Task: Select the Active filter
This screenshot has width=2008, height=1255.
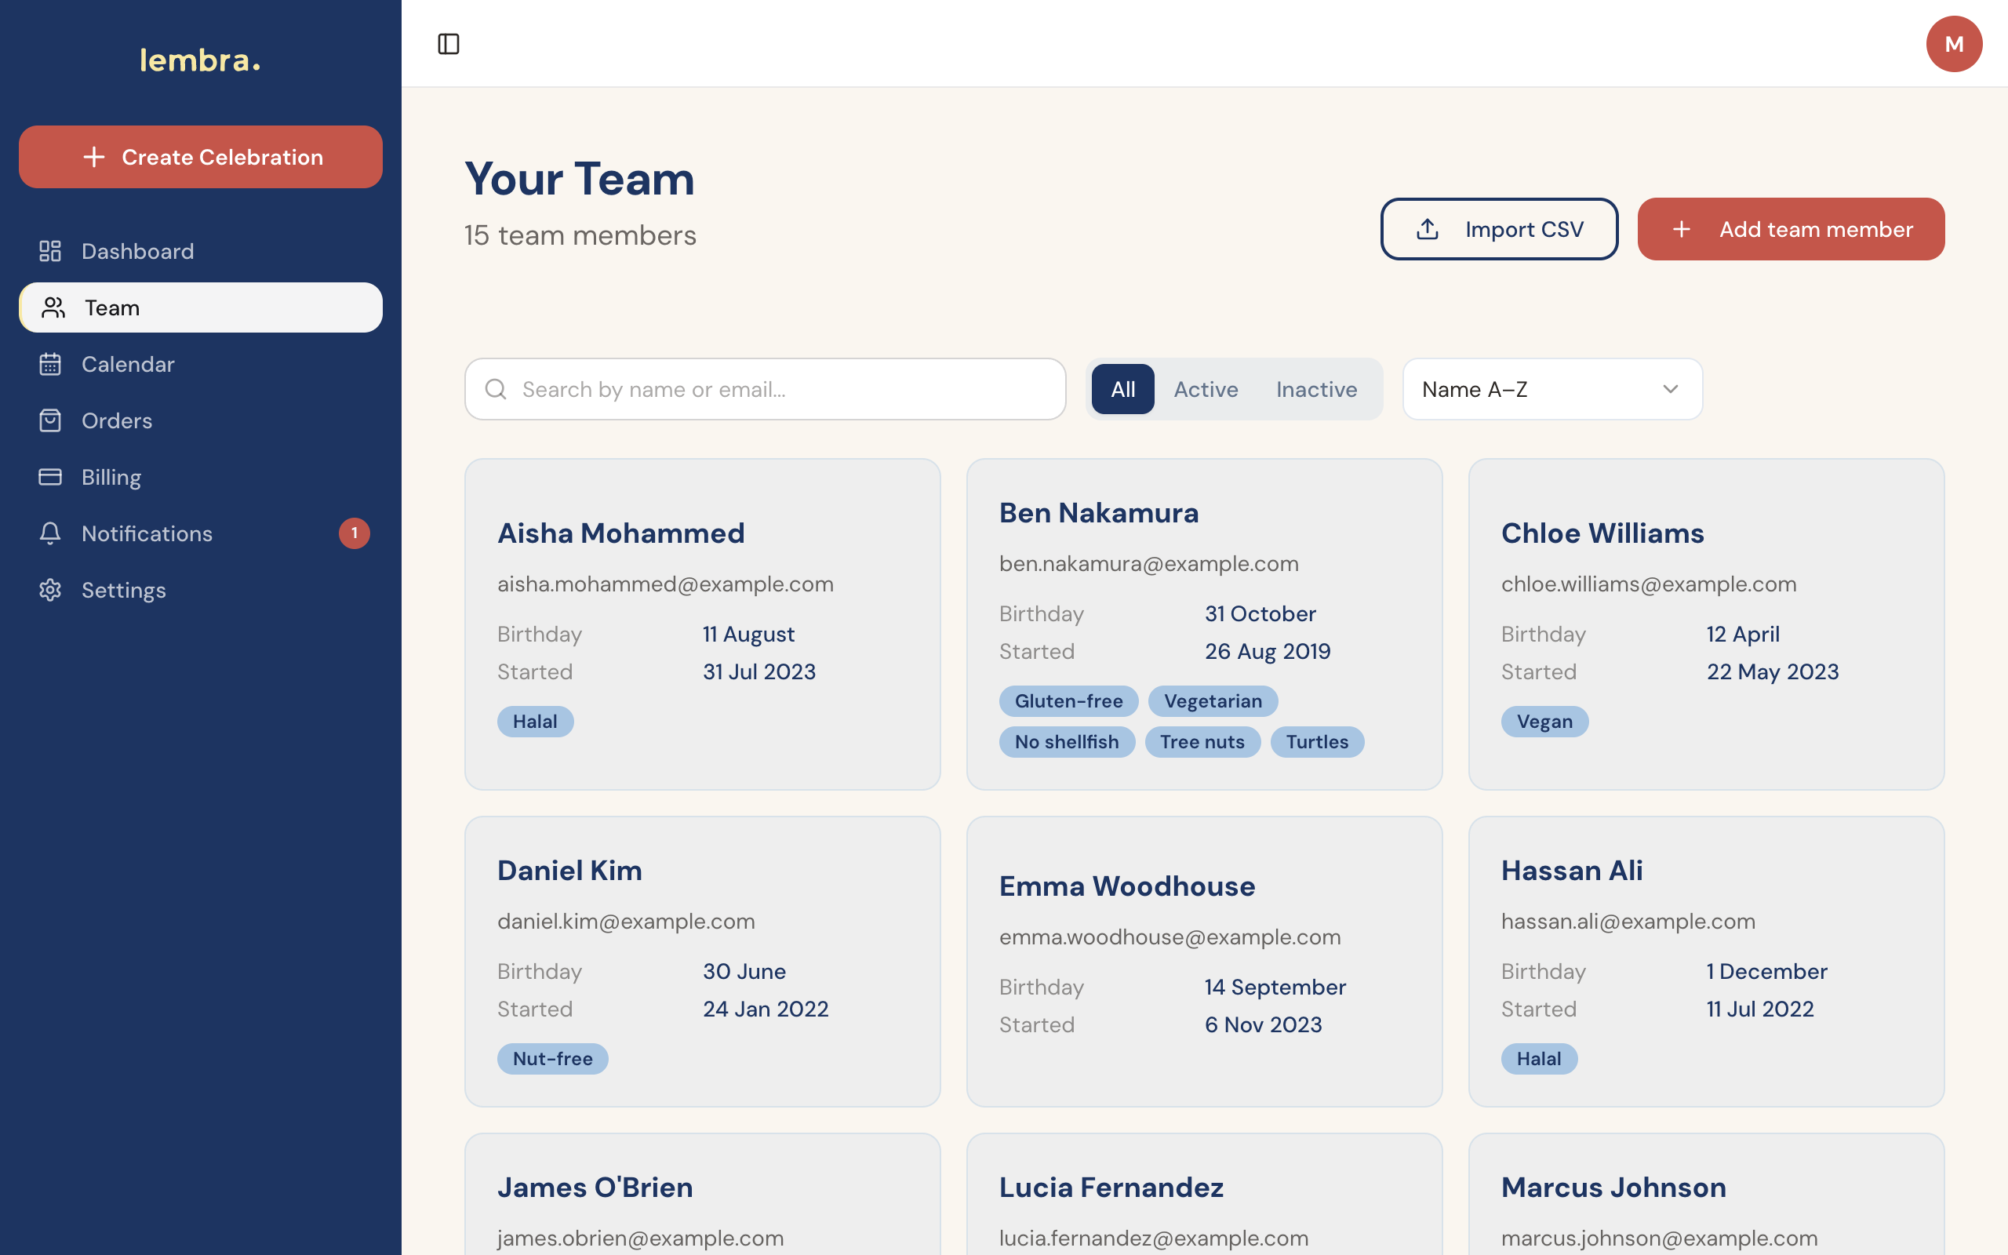Action: click(x=1205, y=388)
